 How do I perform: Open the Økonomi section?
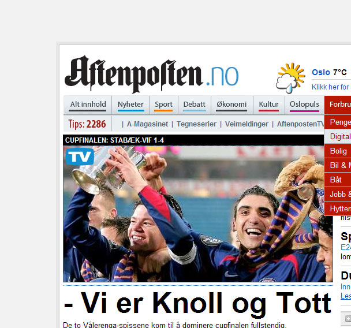231,105
